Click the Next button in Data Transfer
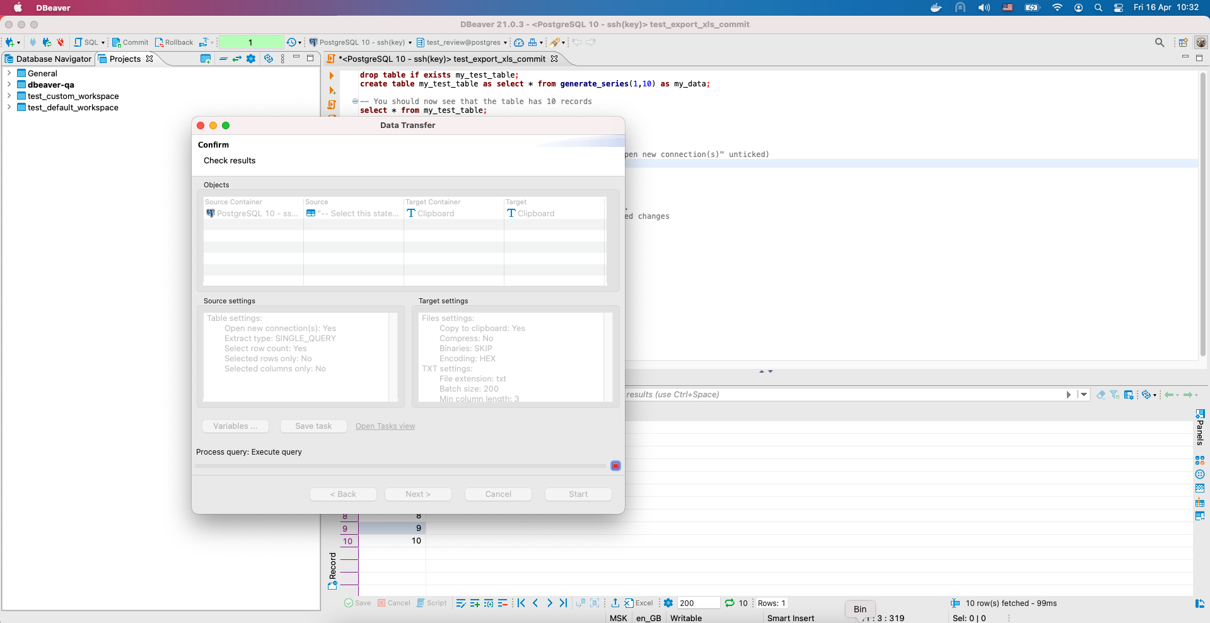 coord(417,494)
